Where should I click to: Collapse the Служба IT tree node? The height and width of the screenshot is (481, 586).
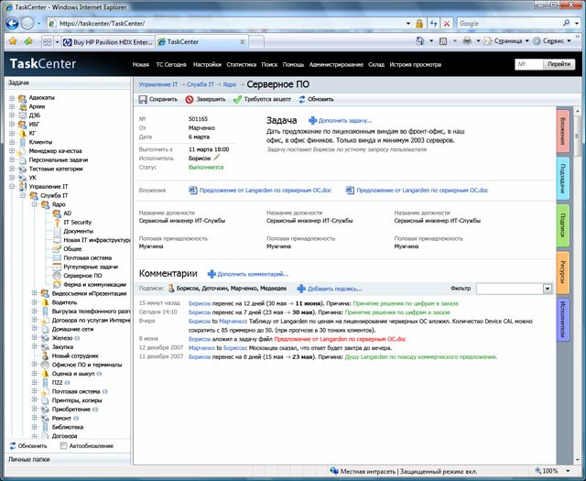click(23, 195)
